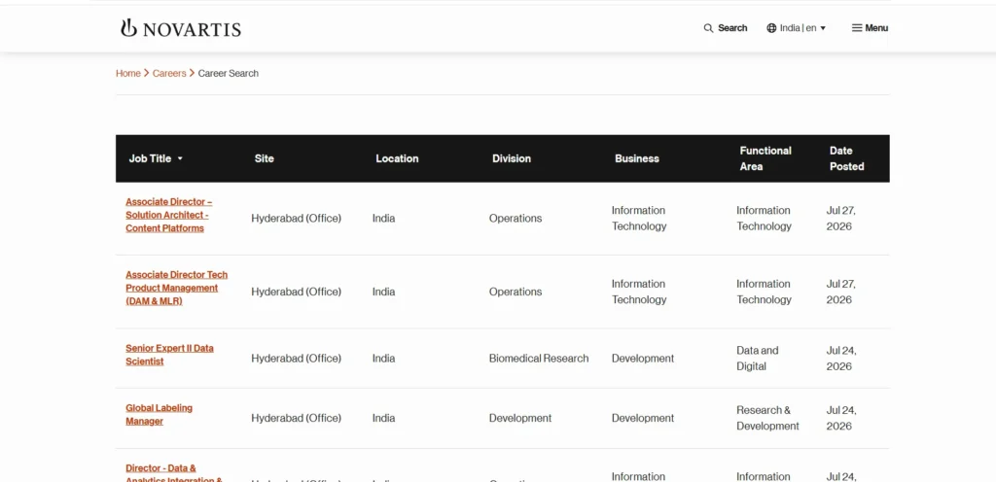
Task: Click Hyderabad (Office) in Global Labeling Manager row
Action: 296,418
